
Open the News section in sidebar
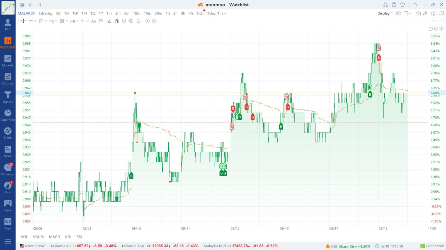(x=8, y=151)
